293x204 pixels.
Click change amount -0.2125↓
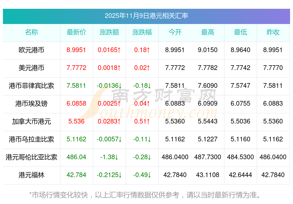coord(109,175)
